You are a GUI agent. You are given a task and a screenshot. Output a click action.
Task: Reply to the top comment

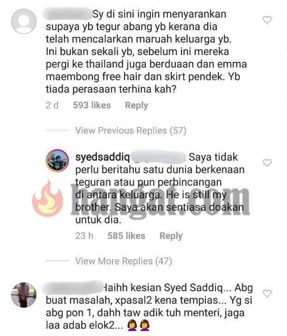point(137,105)
